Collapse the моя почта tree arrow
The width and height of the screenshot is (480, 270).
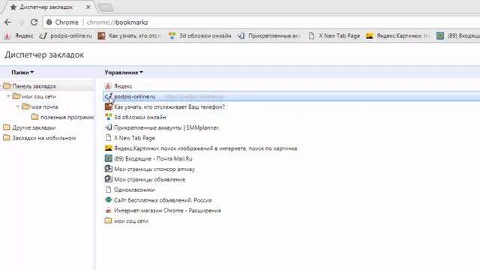[x=18, y=106]
